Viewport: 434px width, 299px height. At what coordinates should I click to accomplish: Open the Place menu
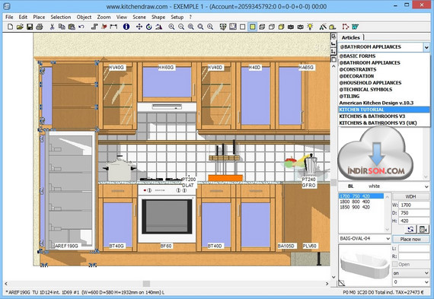(39, 17)
